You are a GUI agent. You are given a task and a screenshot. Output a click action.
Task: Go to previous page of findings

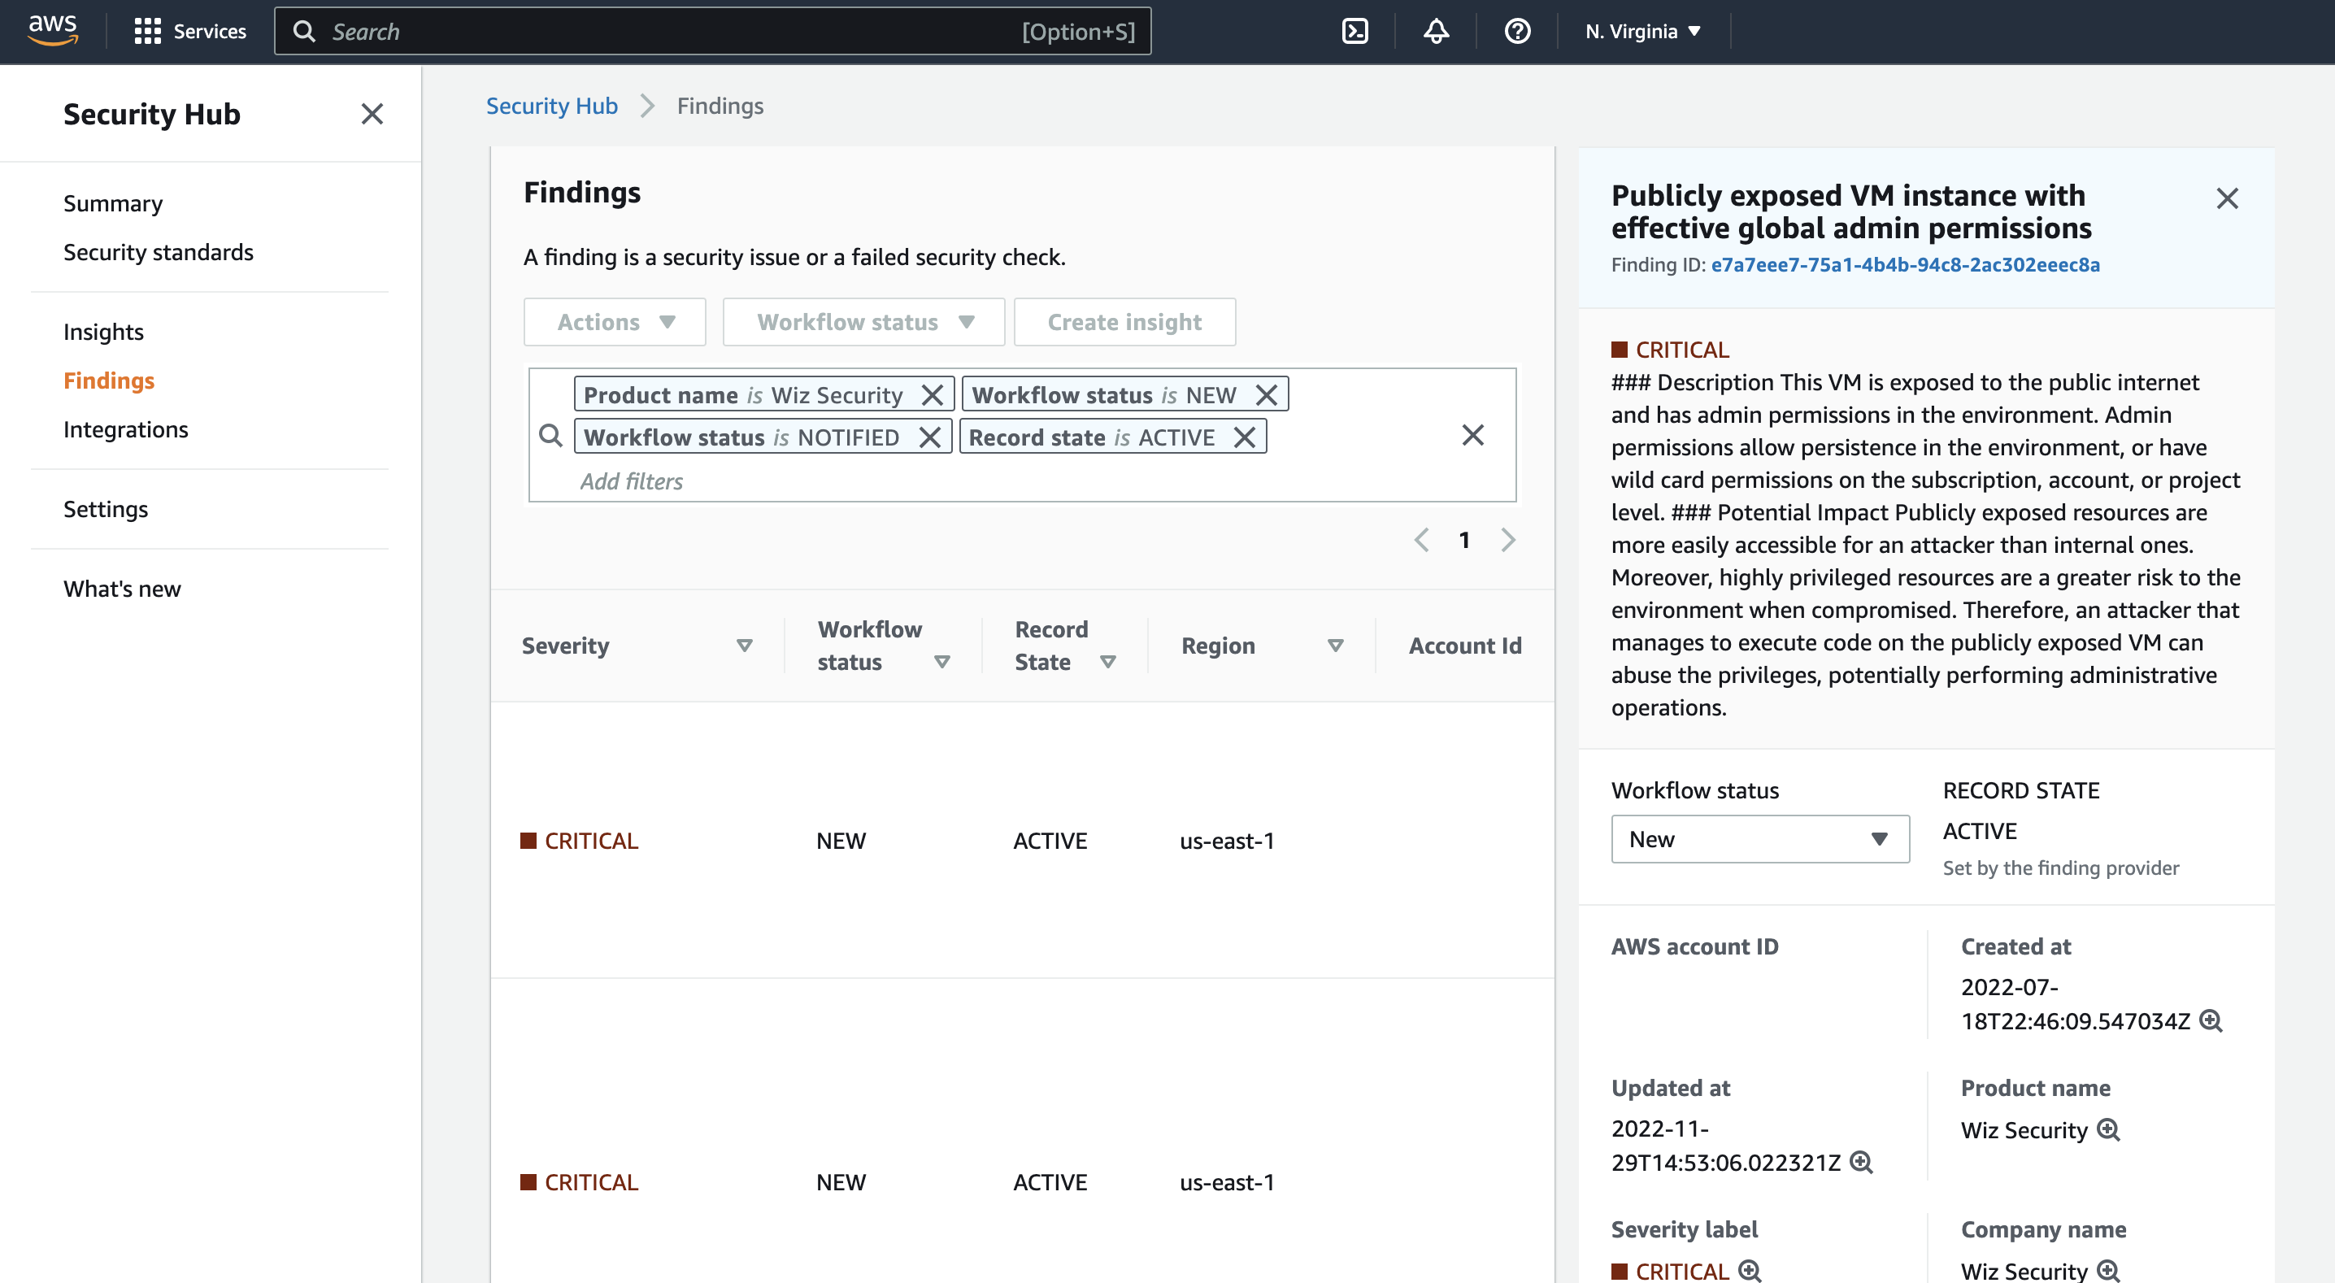click(1421, 541)
